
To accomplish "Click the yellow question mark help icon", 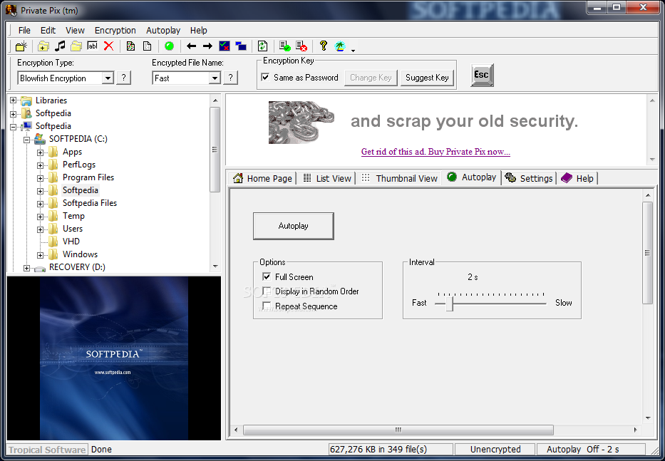I will click(x=324, y=46).
